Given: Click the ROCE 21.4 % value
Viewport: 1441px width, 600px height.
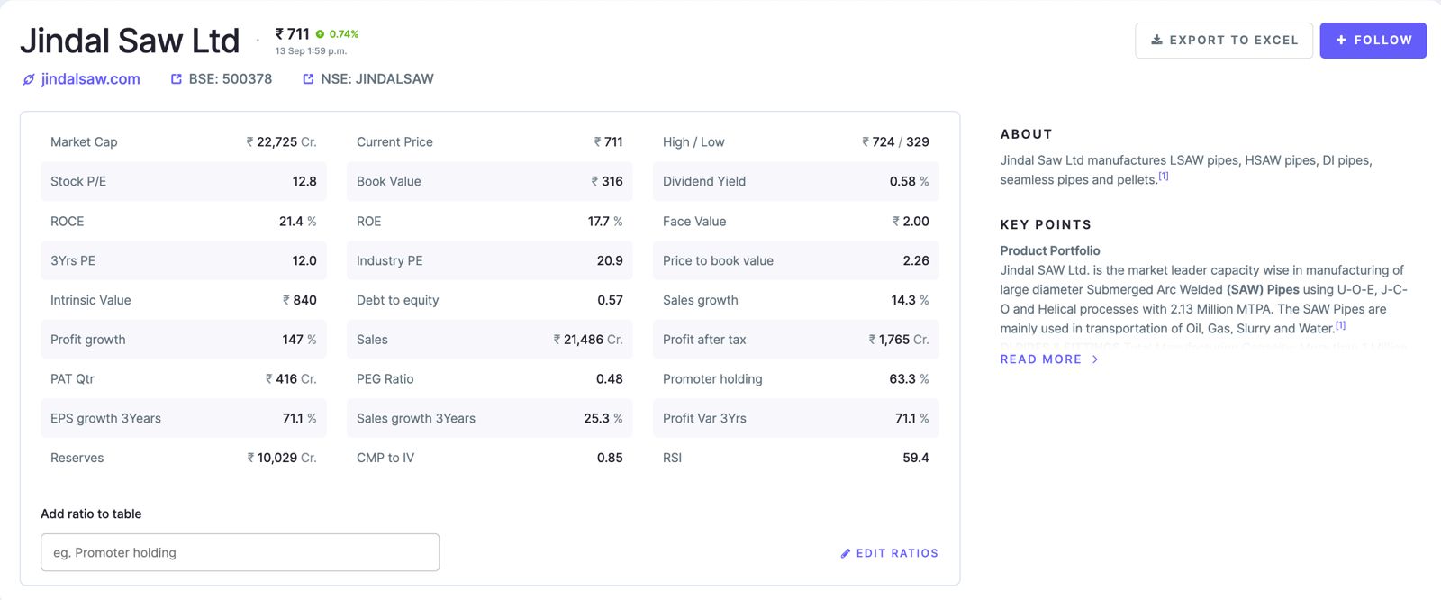Looking at the screenshot, I should click(x=298, y=222).
